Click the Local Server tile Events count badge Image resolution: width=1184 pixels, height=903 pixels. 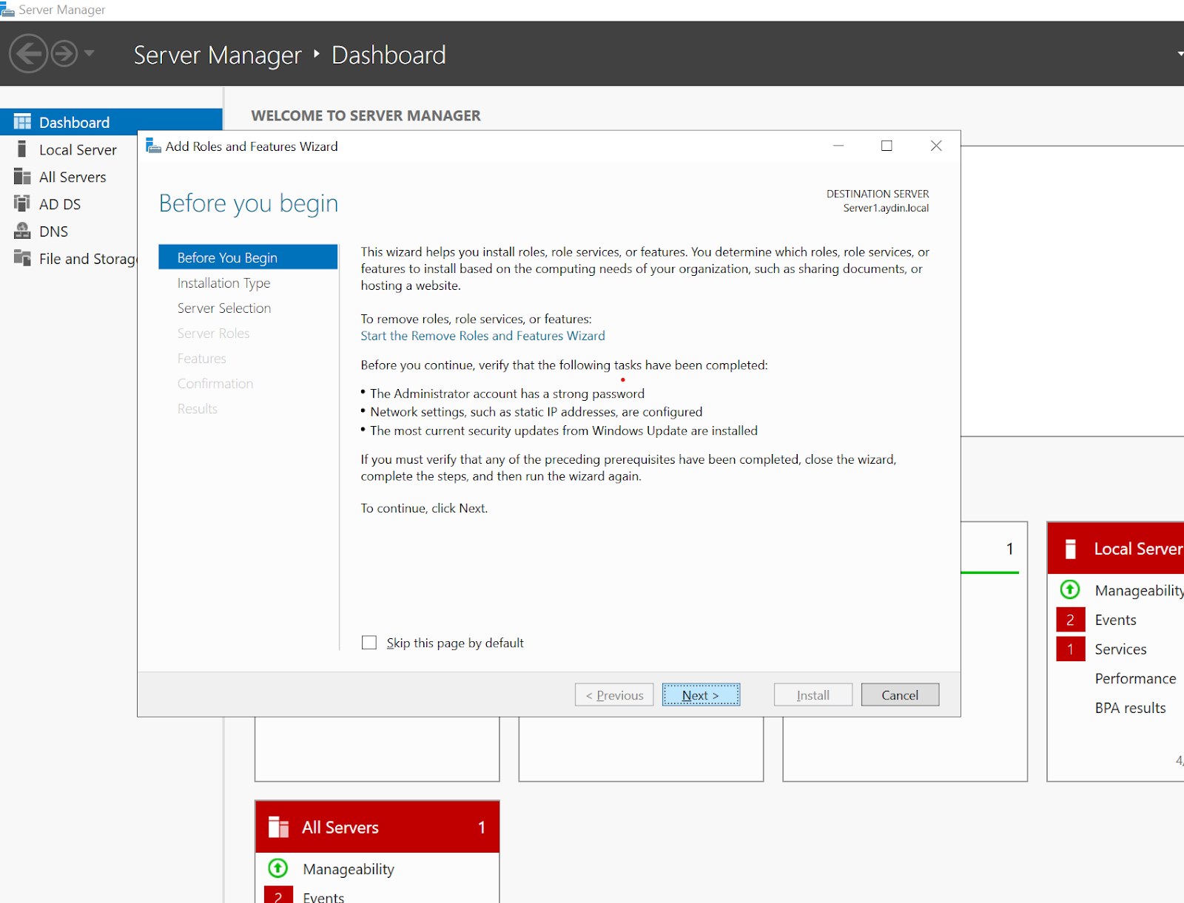pos(1070,620)
